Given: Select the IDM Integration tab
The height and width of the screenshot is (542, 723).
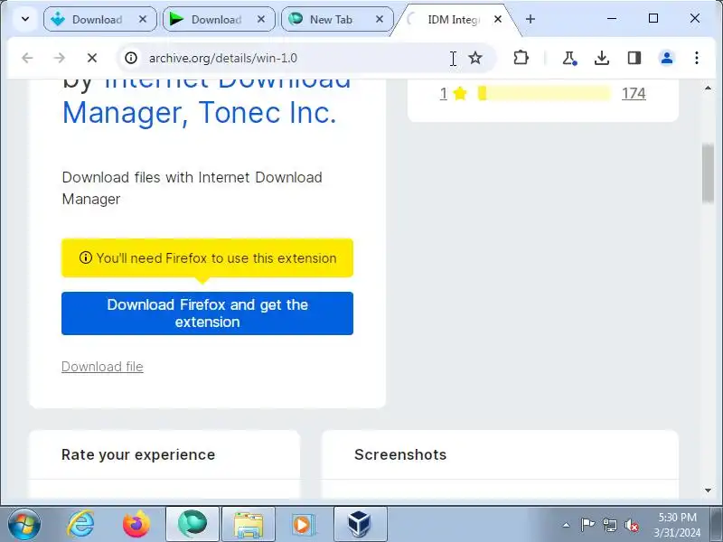Looking at the screenshot, I should [x=455, y=19].
